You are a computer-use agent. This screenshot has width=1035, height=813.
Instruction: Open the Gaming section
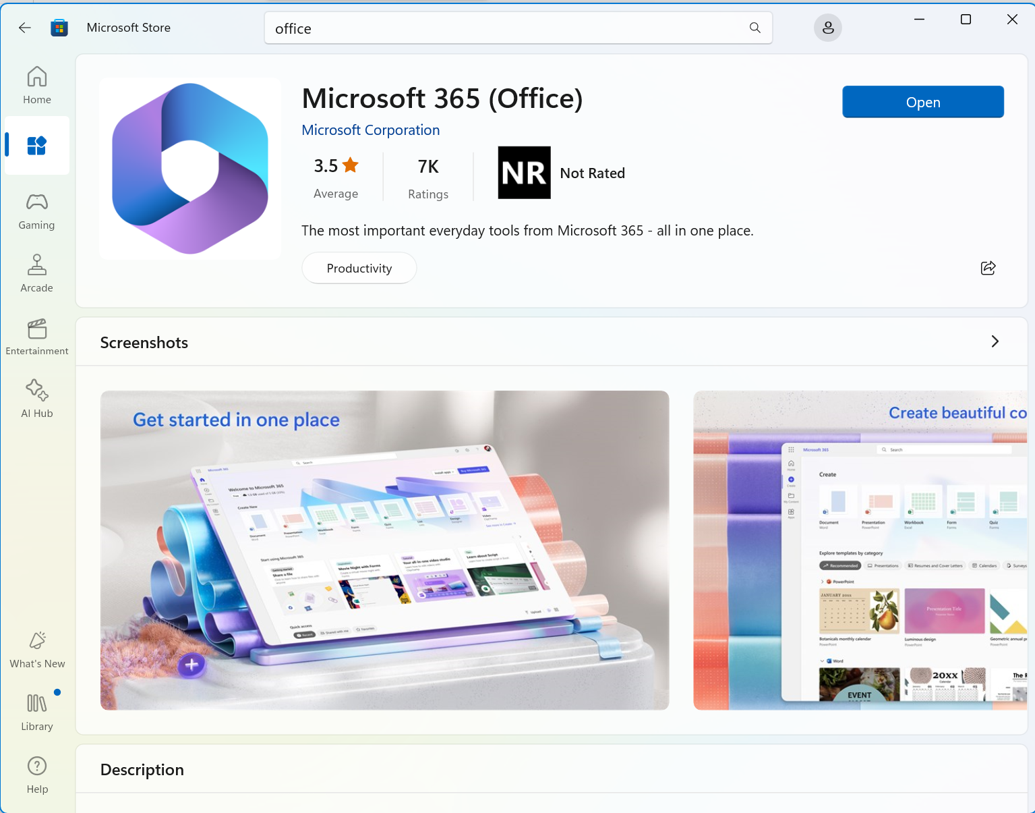point(37,211)
